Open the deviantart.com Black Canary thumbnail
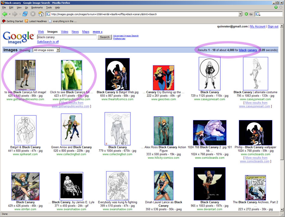 (x=210, y=184)
